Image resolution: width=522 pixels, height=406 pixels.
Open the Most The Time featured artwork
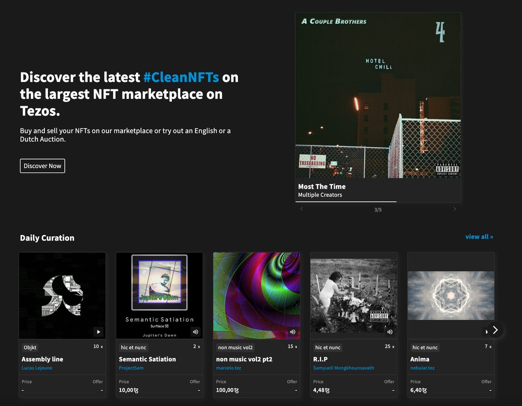pos(378,95)
